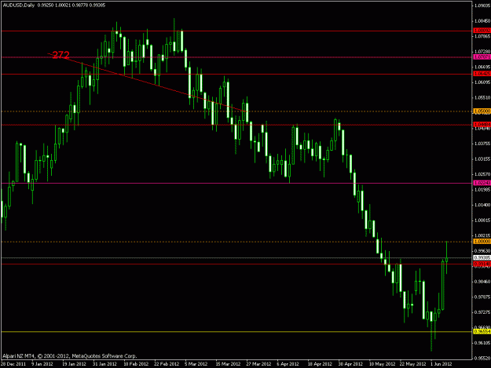Viewport: 491px width, 368px height.
Task: Click the 10 May 2012 date label
Action: coord(382,364)
